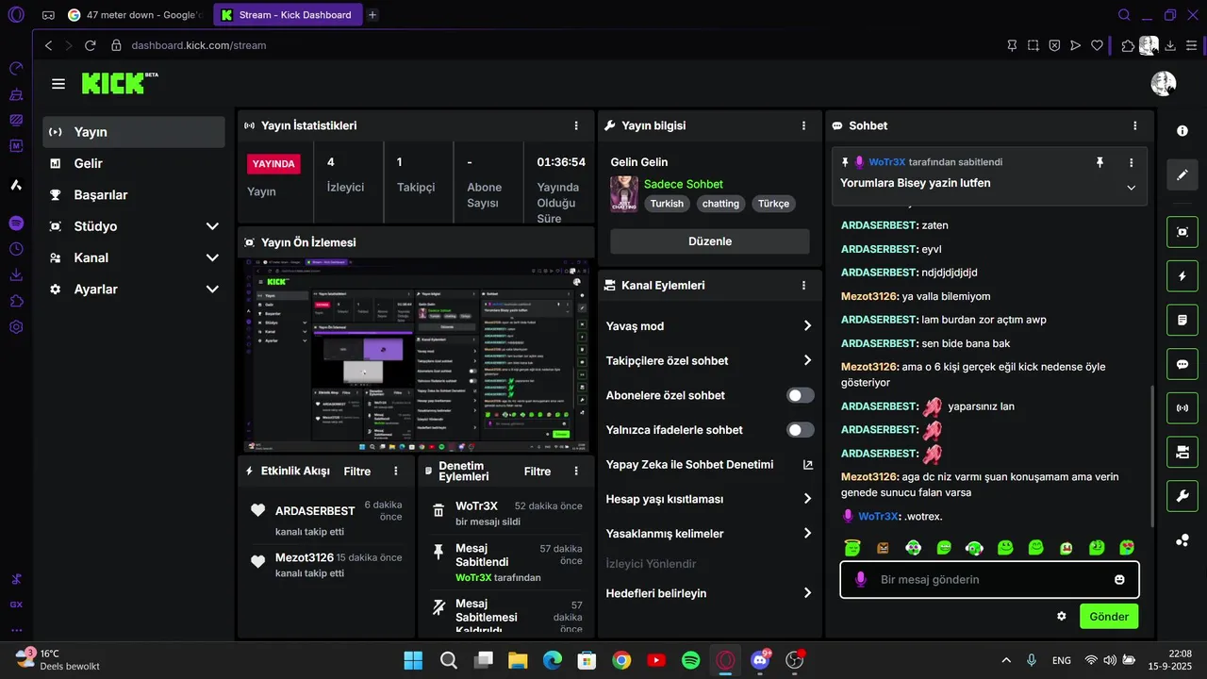Toggle Abonelere özel sohbet switch

pos(801,395)
